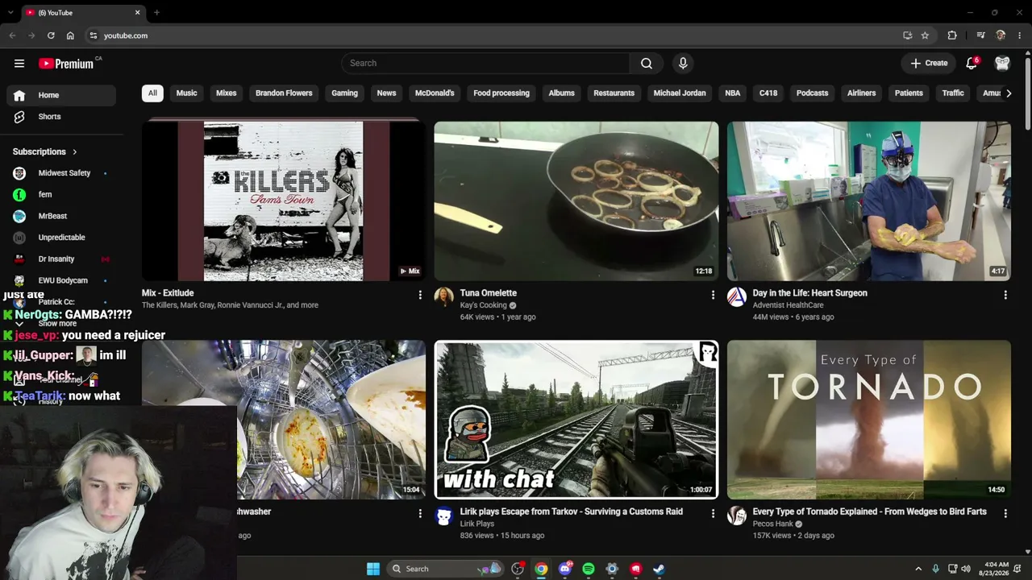Open Lirik plays Escape from Tarkov title
Image resolution: width=1032 pixels, height=580 pixels.
tap(571, 512)
